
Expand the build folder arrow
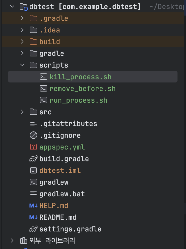[x=22, y=42]
